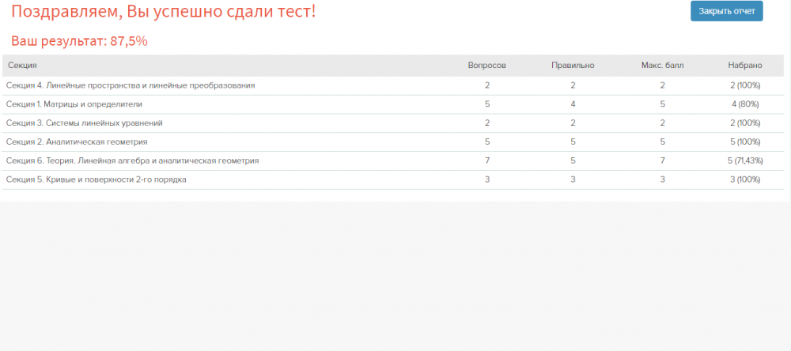Click 'Набрано' value '2 (100%)' in Секция 3 row

745,123
